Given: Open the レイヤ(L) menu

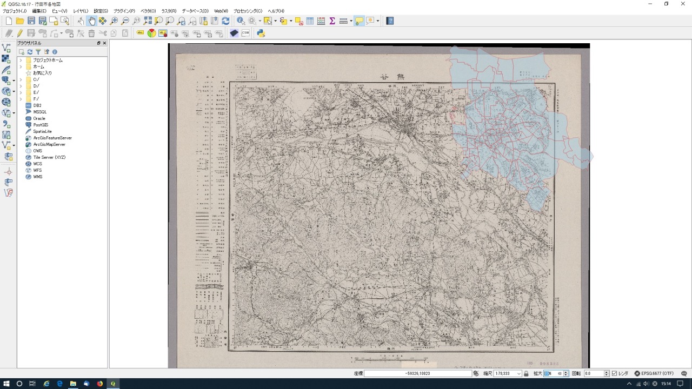Looking at the screenshot, I should coord(81,11).
